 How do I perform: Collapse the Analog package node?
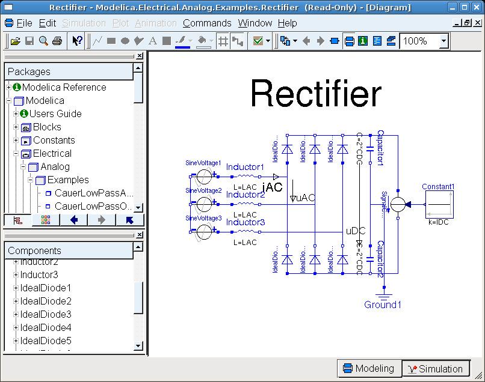click(23, 167)
